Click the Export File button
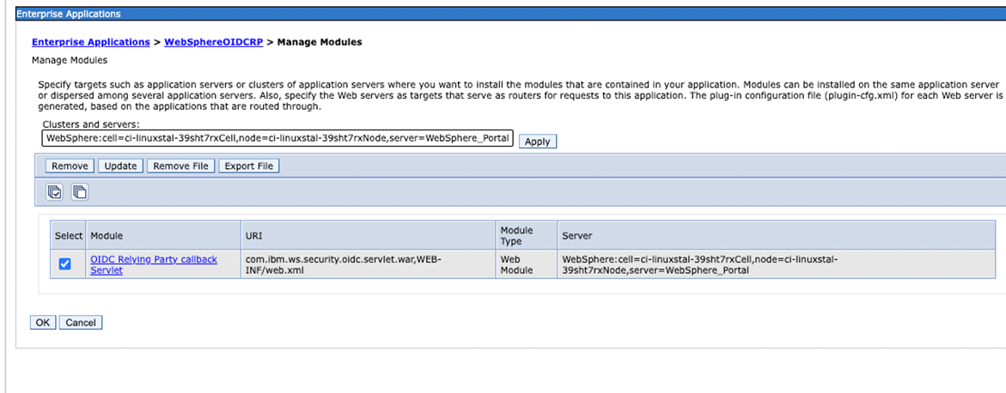This screenshot has height=393, width=1006. pos(248,166)
